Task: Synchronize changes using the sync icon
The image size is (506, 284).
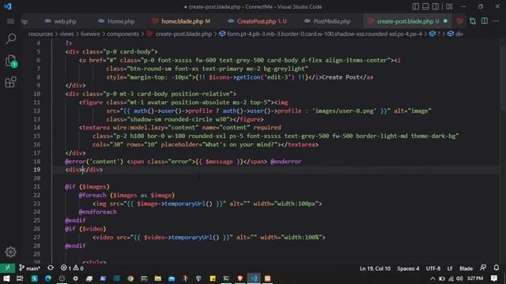Action: 51,268
